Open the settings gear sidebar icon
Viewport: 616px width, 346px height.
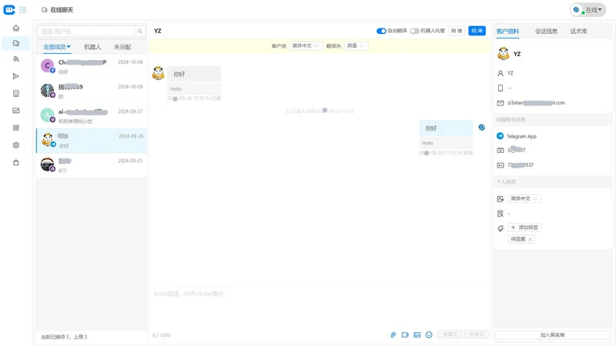coord(15,145)
